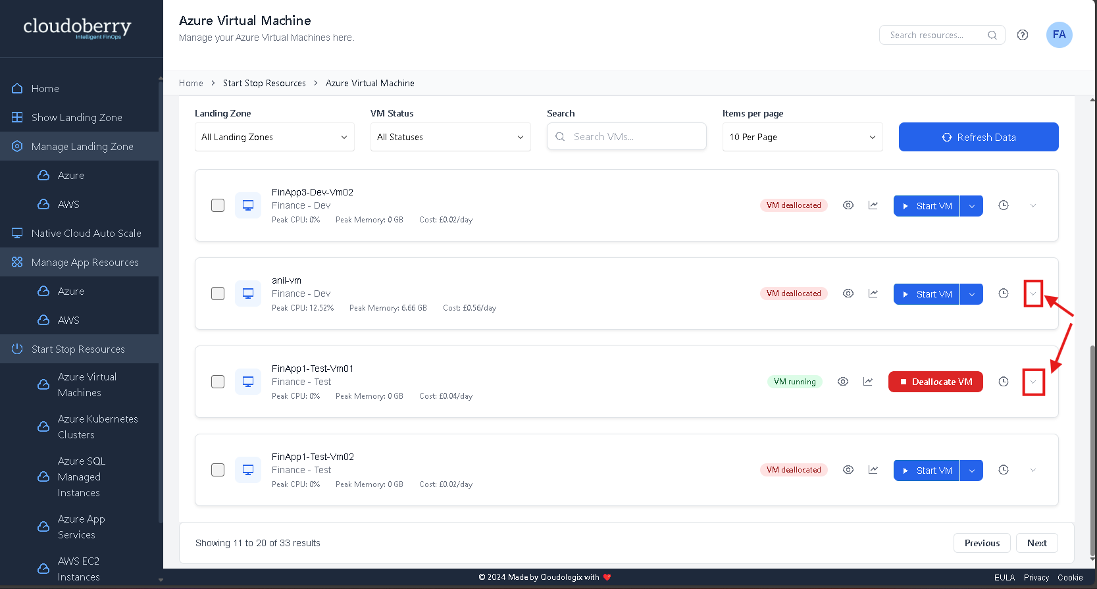Open Start VM dropdown arrow for FinApp3-Dev-Vm02

click(972, 206)
